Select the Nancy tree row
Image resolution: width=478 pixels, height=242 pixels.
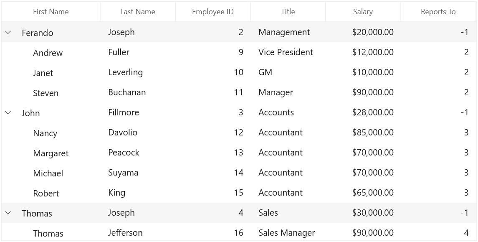tap(239, 132)
